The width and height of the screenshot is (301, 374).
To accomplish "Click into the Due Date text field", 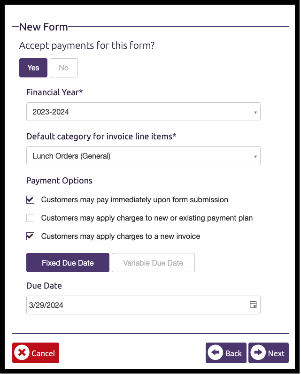I will [x=136, y=305].
